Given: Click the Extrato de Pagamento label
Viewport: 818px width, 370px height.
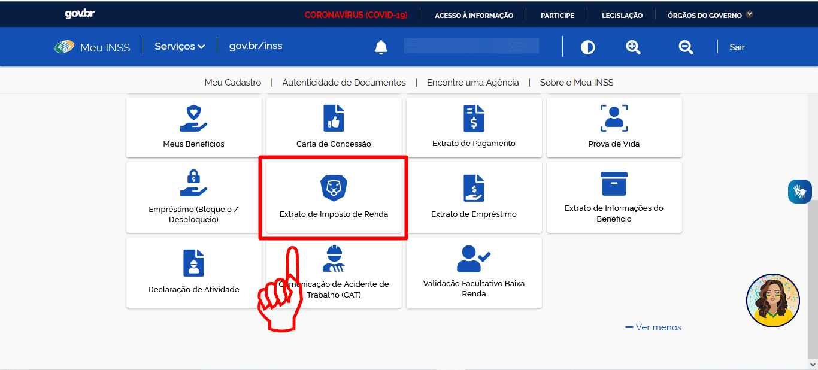Looking at the screenshot, I should pos(474,144).
